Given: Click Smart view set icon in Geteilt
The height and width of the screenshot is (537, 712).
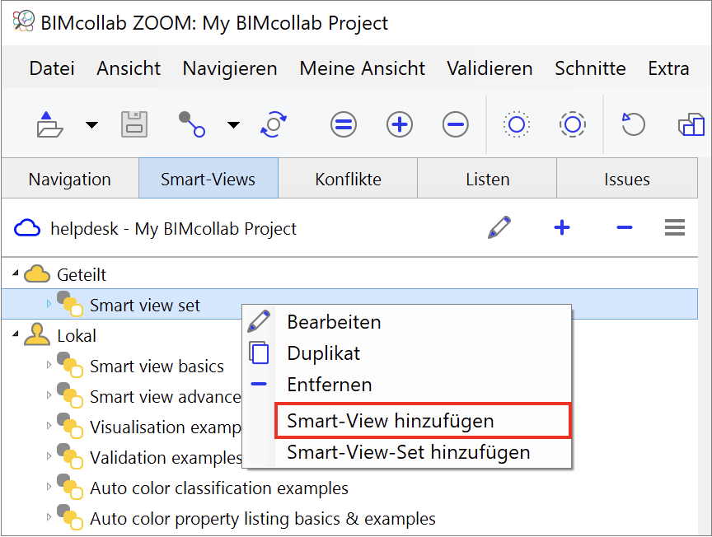Looking at the screenshot, I should [69, 304].
